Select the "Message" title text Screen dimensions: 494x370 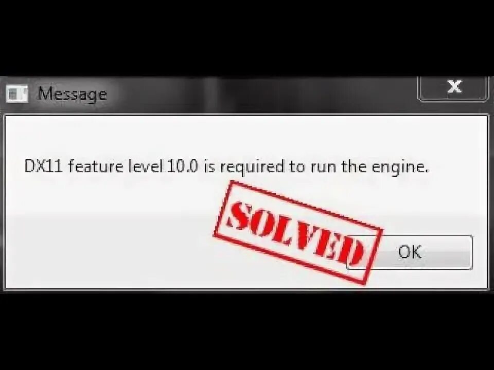click(x=72, y=94)
